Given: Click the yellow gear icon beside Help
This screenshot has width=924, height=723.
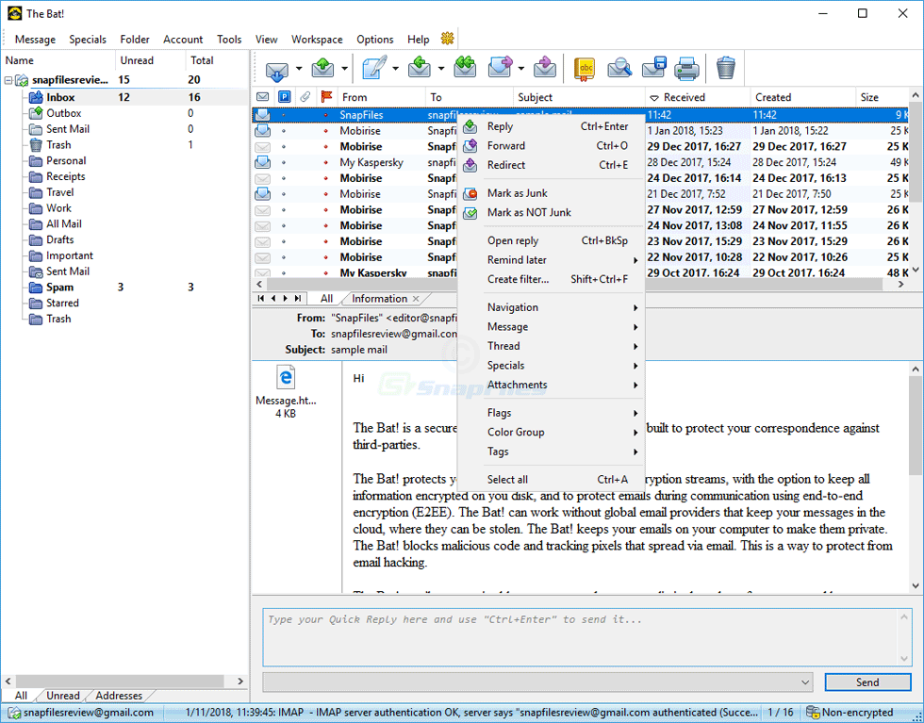Looking at the screenshot, I should pos(448,39).
